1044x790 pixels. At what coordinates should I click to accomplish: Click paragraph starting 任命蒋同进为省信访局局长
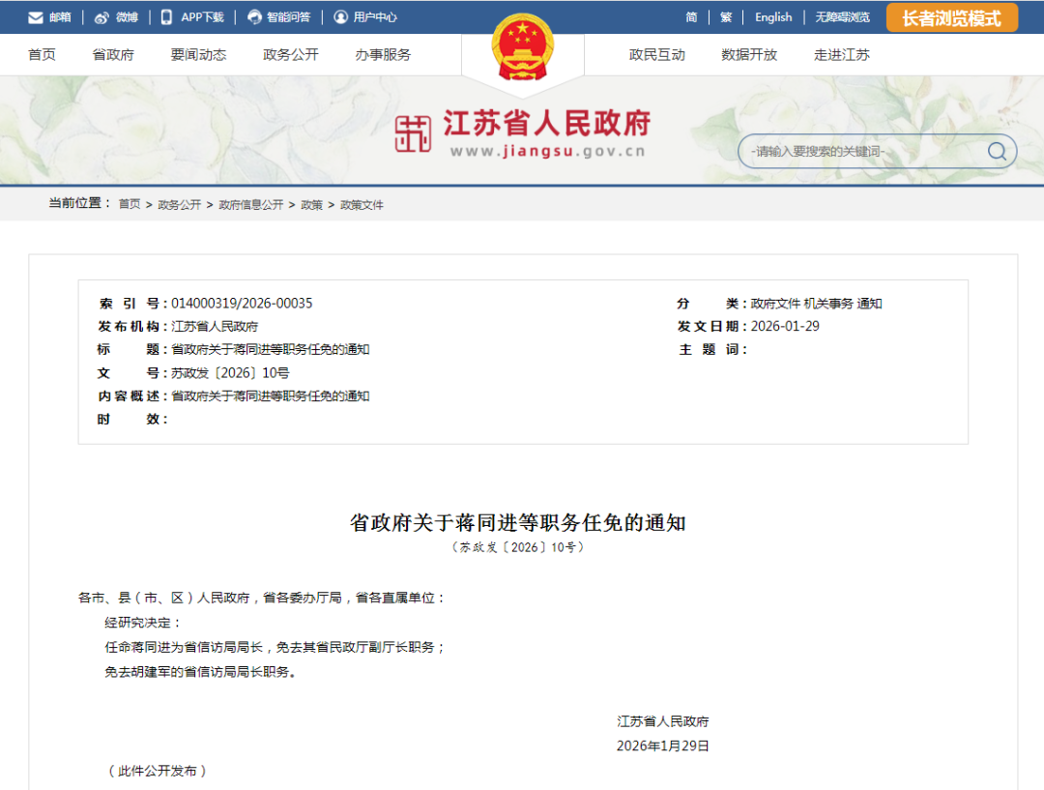[x=275, y=647]
